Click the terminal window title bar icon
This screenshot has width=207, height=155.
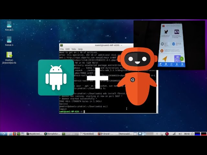[61, 45]
